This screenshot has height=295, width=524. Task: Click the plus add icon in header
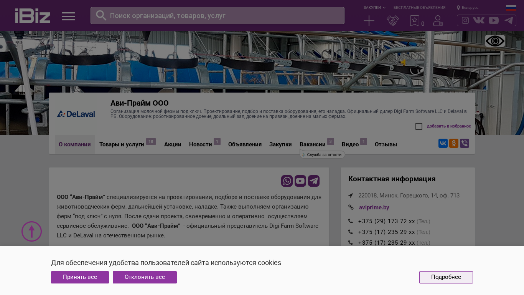tap(369, 21)
